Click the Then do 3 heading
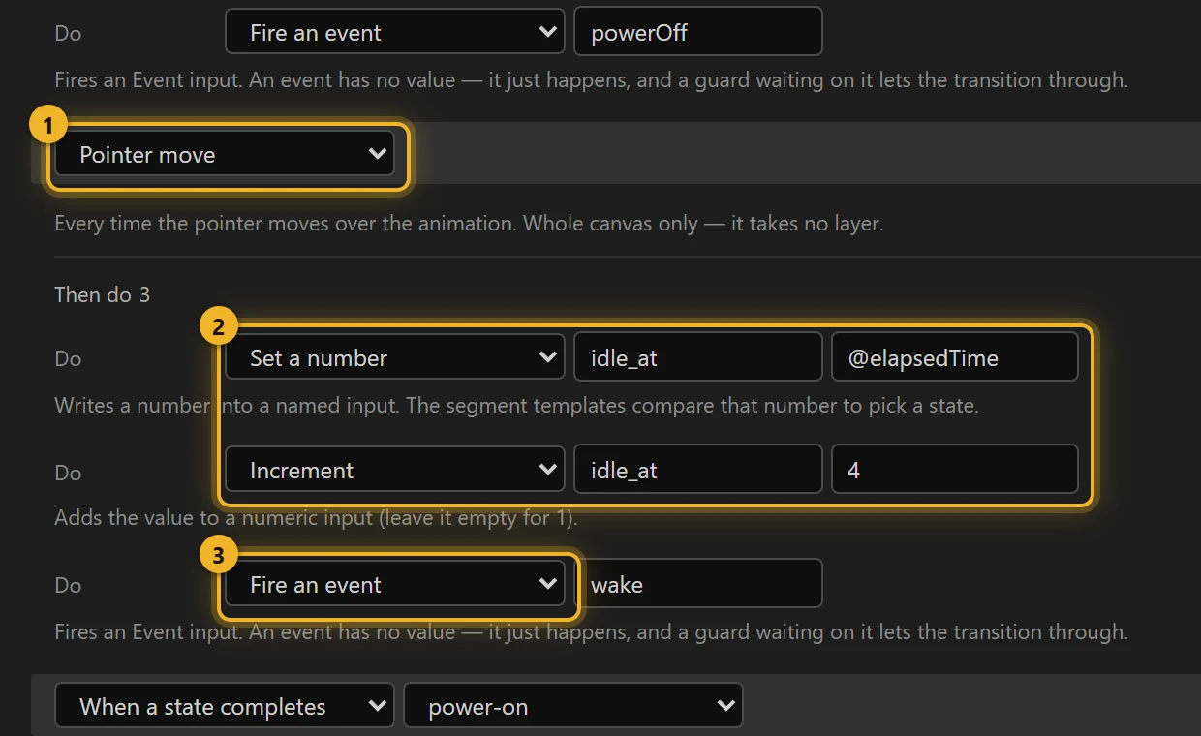 pos(103,294)
